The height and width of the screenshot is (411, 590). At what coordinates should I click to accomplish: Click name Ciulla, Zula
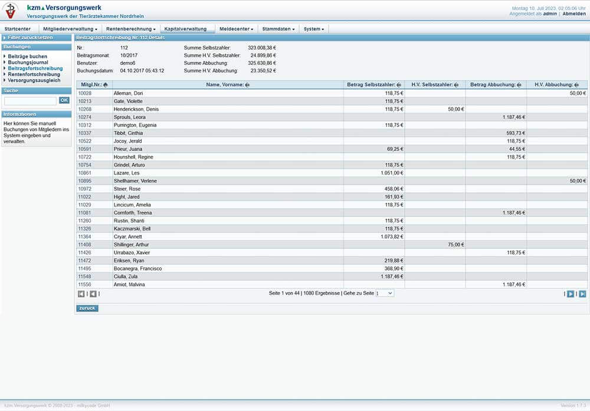coord(125,277)
